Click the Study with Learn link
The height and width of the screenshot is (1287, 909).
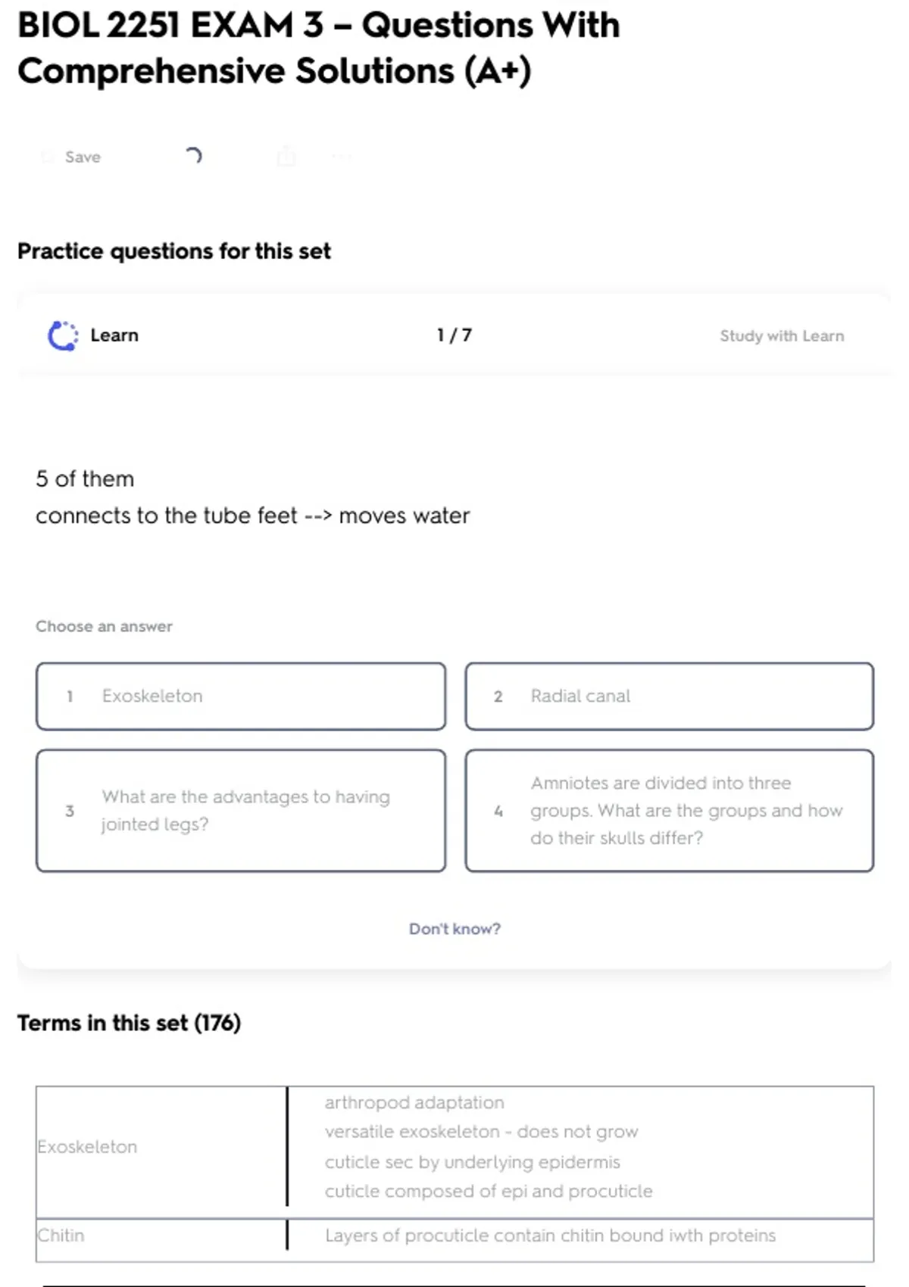[781, 335]
